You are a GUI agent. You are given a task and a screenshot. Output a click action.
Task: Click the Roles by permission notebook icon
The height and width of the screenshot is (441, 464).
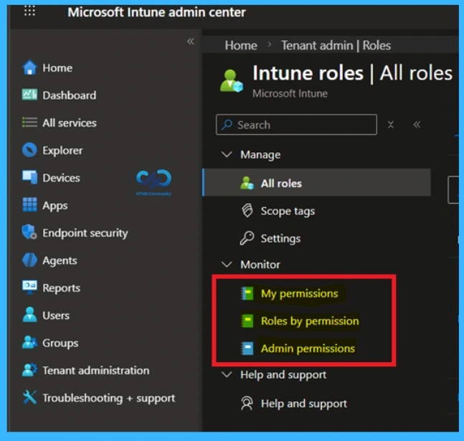click(x=247, y=321)
